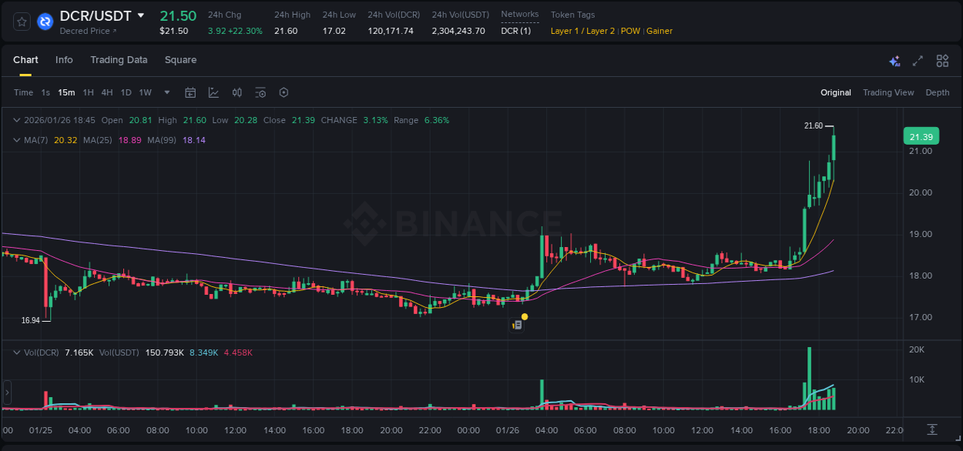Image resolution: width=963 pixels, height=451 pixels.
Task: Switch to the Trading Data tab
Action: (x=119, y=60)
